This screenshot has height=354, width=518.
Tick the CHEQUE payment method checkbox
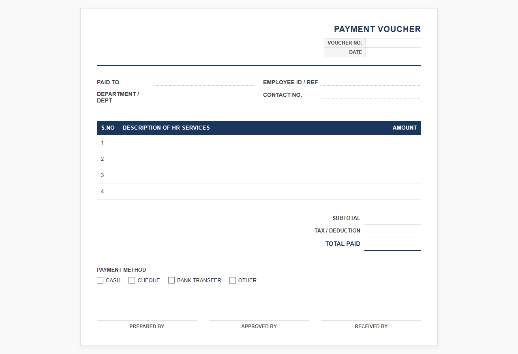pyautogui.click(x=132, y=280)
